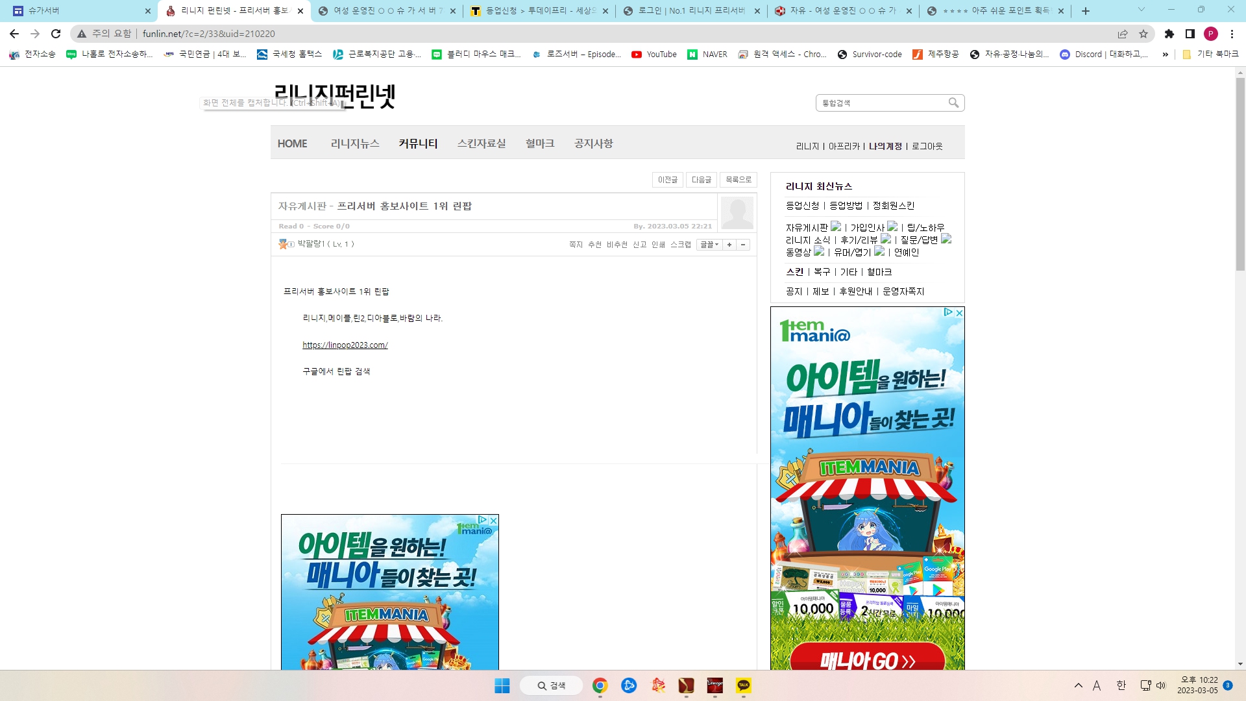Viewport: 1246px width, 701px height.
Task: Open the linpop2023.com link
Action: click(x=345, y=345)
